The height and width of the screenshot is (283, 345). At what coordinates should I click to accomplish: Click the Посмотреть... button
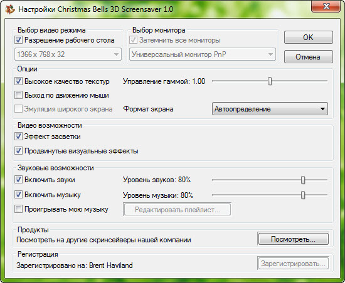294,239
